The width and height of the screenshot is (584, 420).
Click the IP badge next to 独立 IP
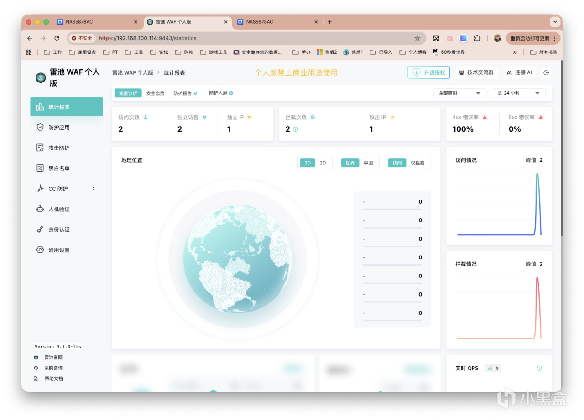pyautogui.click(x=250, y=117)
